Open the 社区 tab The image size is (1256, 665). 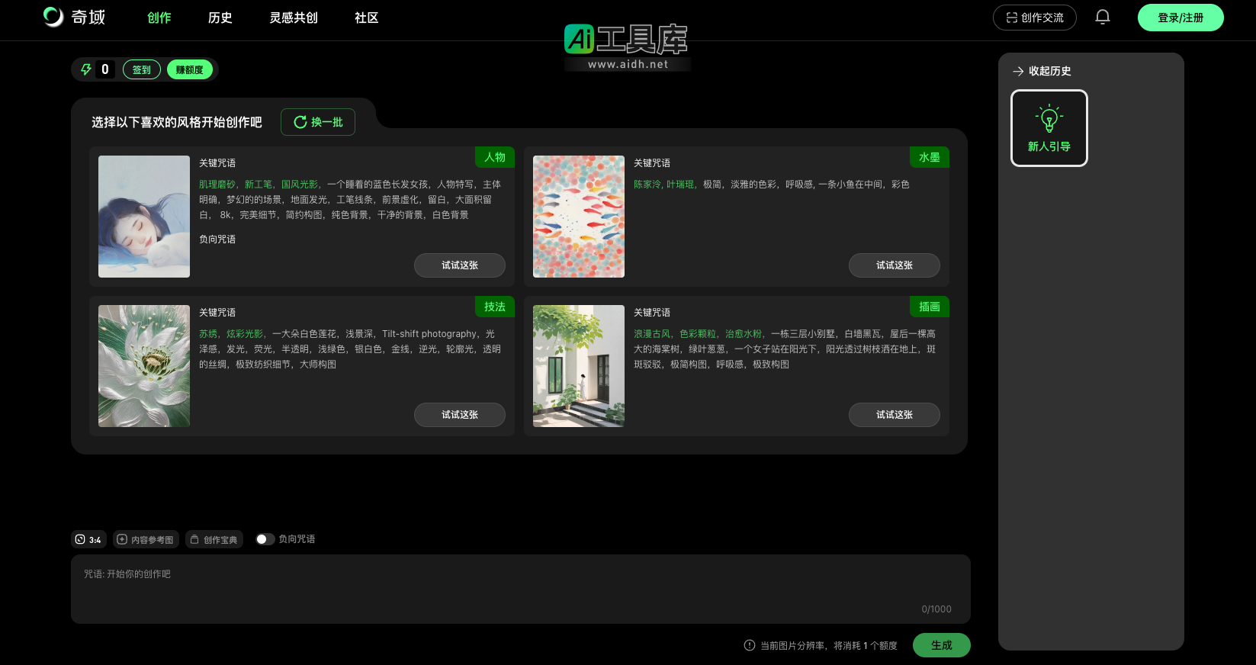tap(367, 18)
